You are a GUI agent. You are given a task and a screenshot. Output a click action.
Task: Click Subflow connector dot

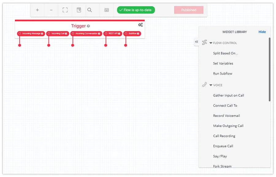point(126,45)
